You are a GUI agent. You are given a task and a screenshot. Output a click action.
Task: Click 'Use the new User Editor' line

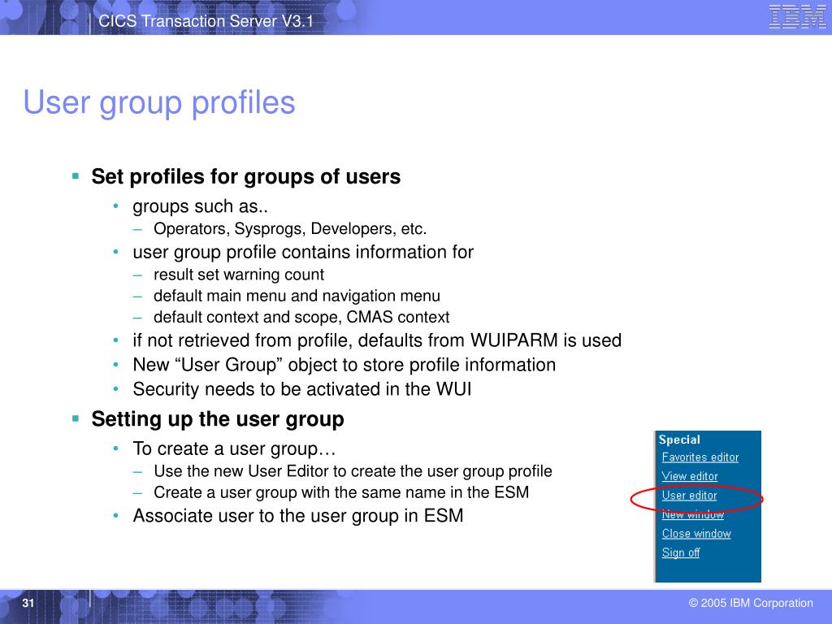tap(353, 471)
